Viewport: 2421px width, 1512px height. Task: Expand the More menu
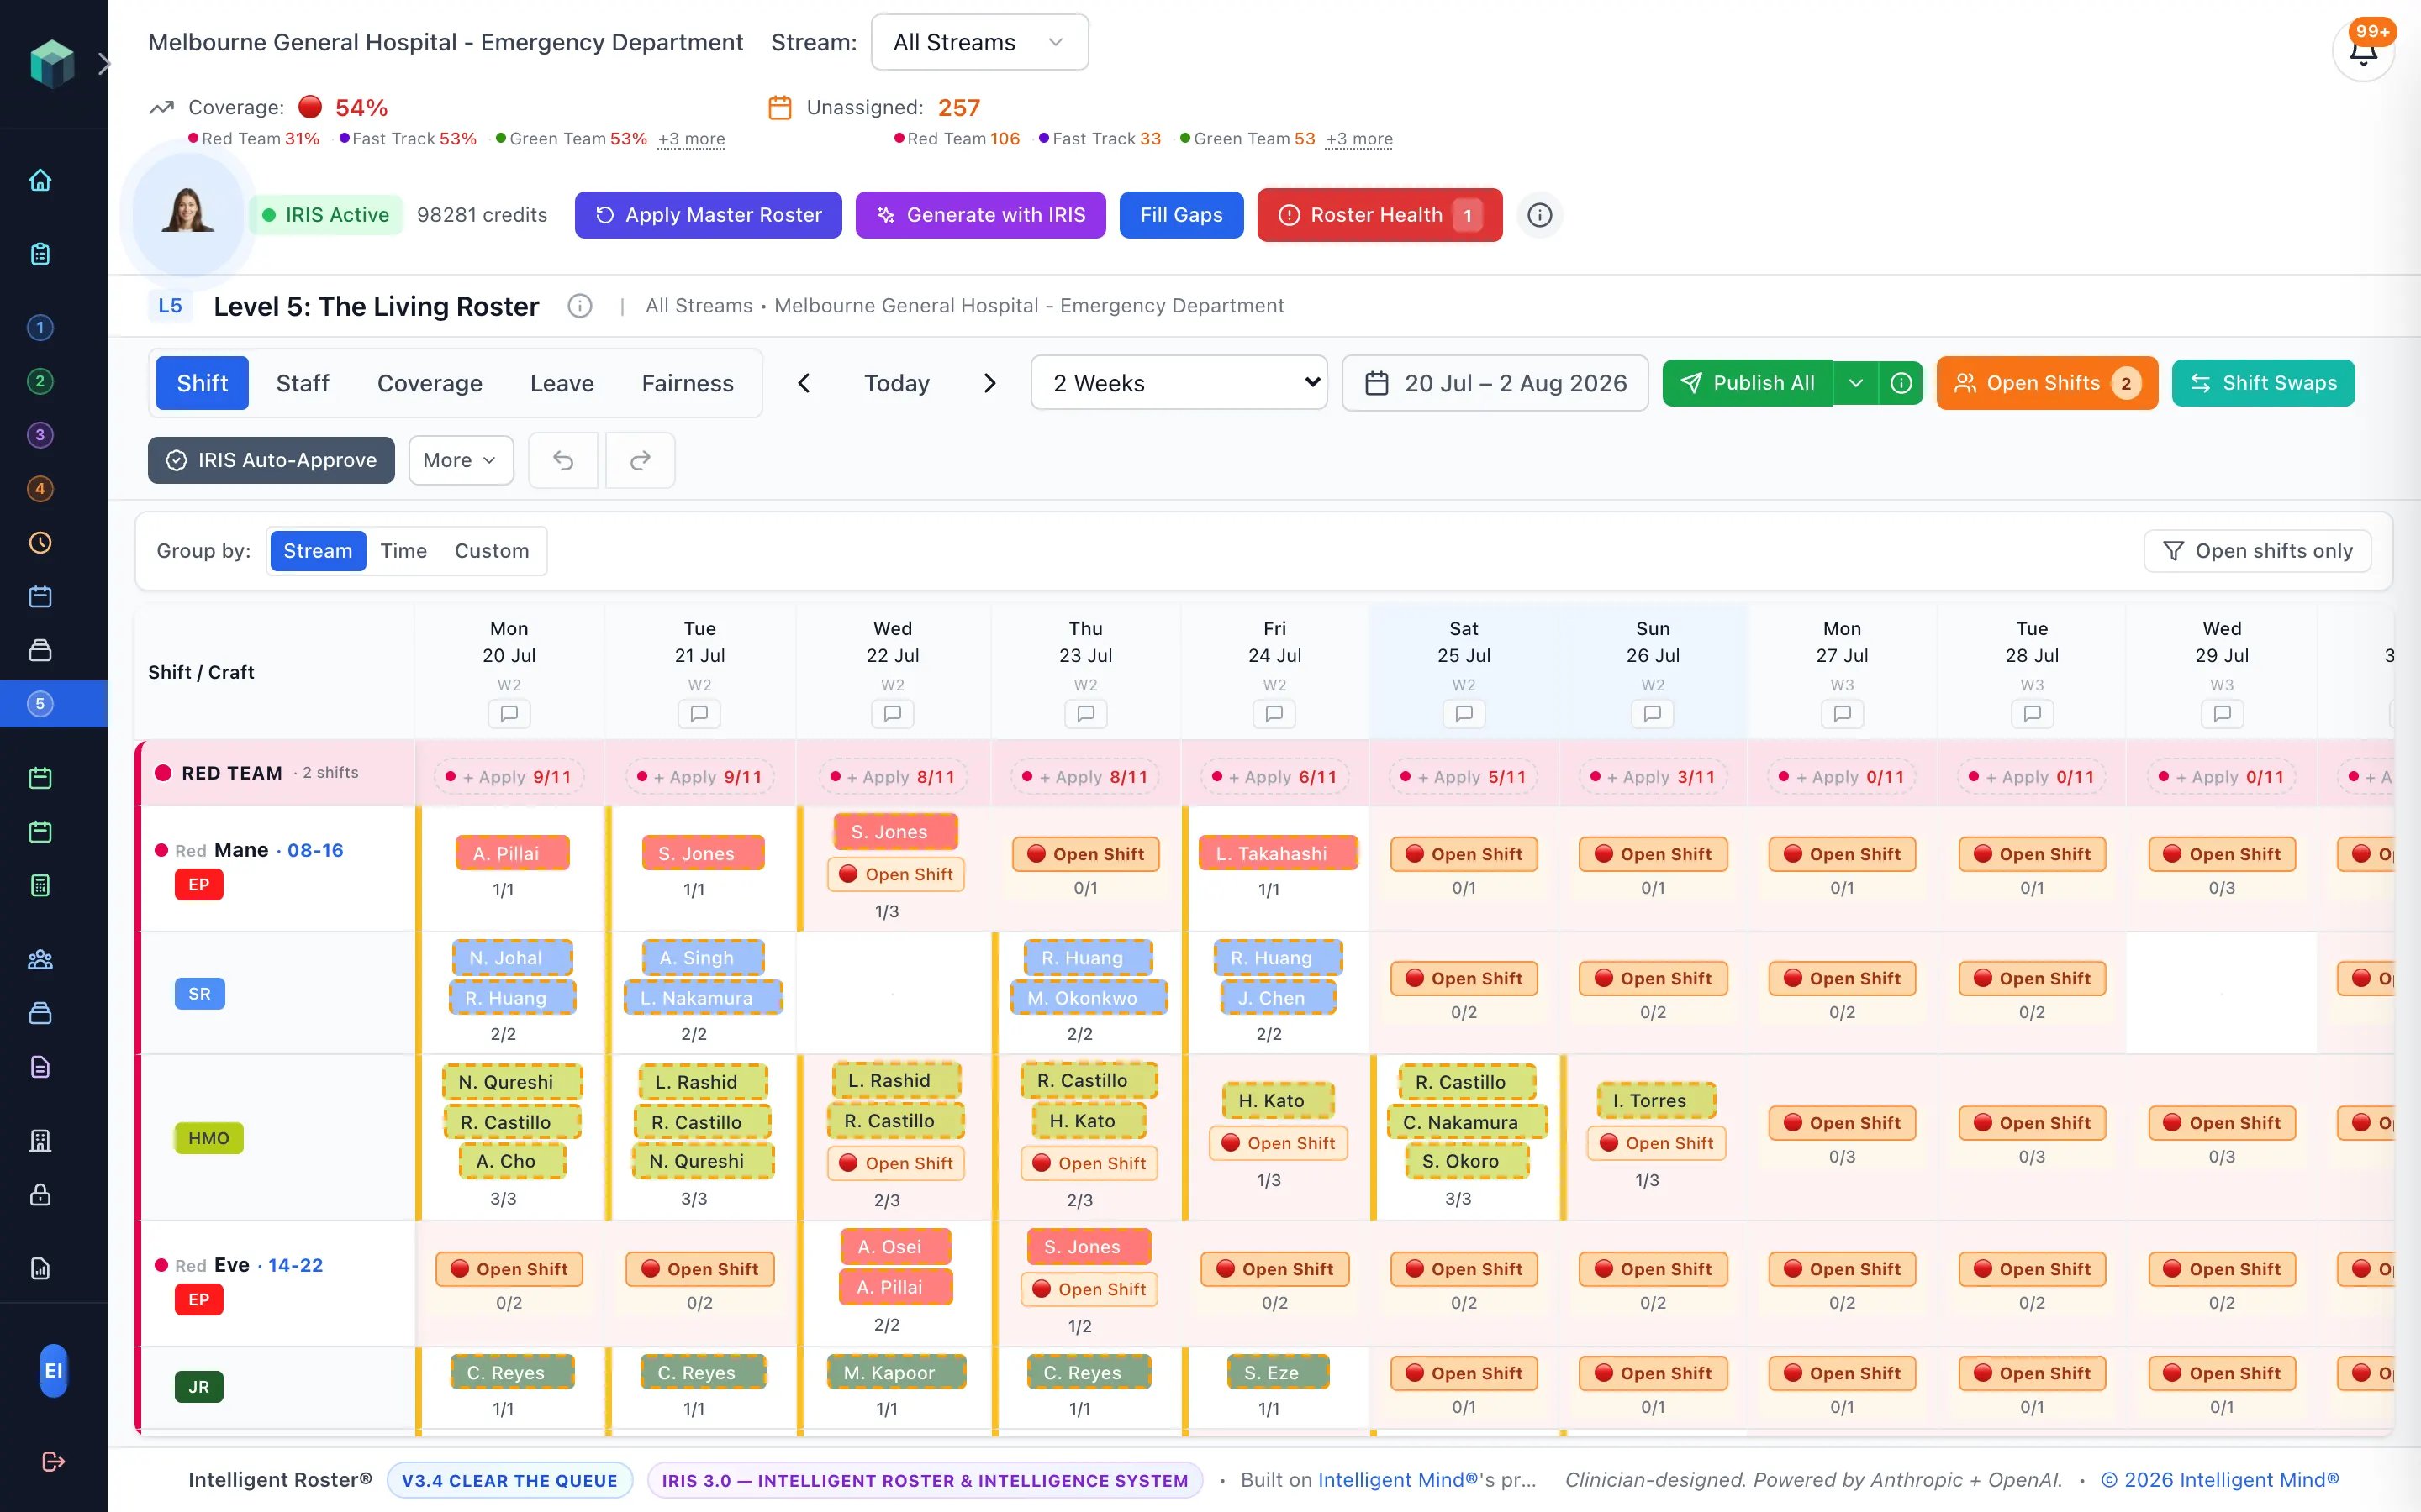[460, 460]
